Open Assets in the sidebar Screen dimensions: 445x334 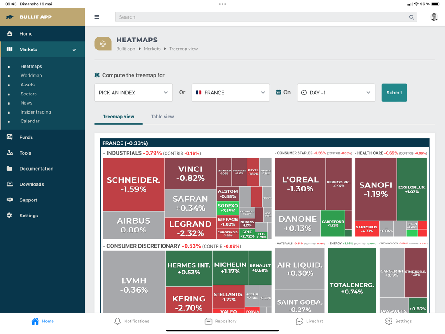click(28, 85)
